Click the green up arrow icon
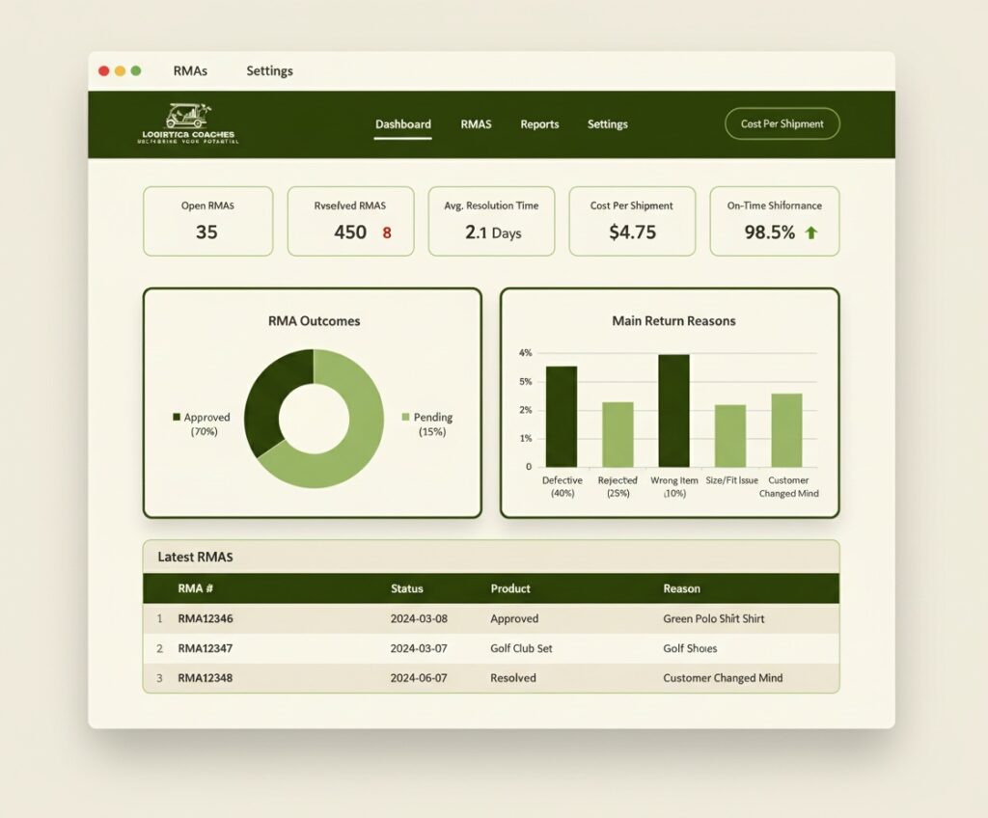Viewport: 988px width, 818px height. point(810,232)
